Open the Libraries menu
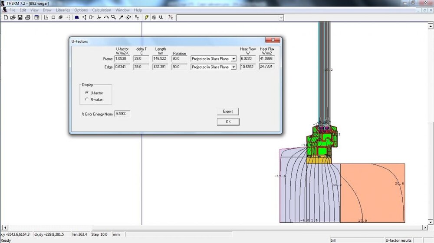Viewport: 434px width, 243px height. (62, 10)
